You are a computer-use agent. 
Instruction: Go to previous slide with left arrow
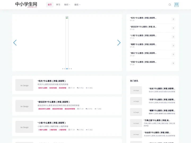[15, 43]
